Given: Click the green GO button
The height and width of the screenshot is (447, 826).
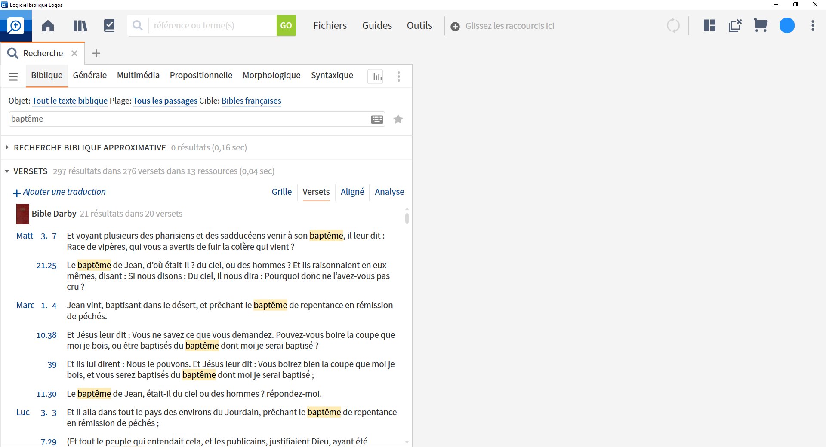Looking at the screenshot, I should 286,25.
